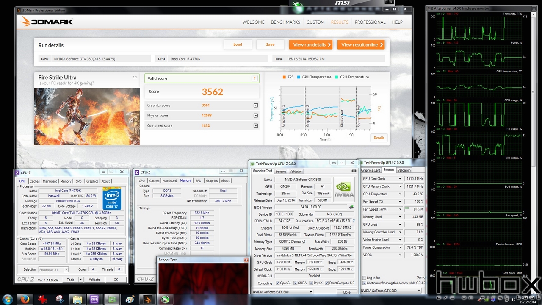Viewport: 542px width, 305px height.
Task: Toggle the PhysX checkbox in GPU-Z
Action: pyautogui.click(x=310, y=283)
